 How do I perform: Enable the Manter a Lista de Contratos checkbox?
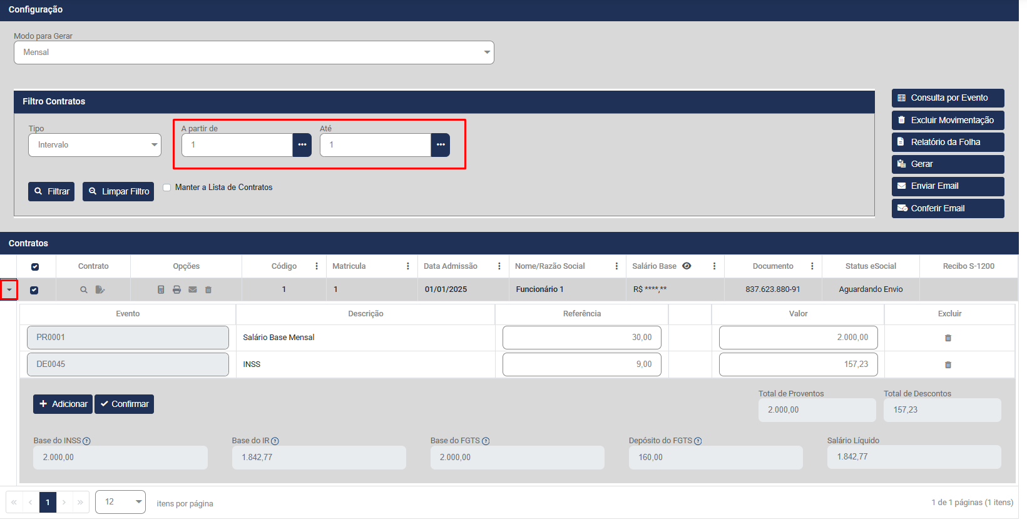tap(167, 188)
